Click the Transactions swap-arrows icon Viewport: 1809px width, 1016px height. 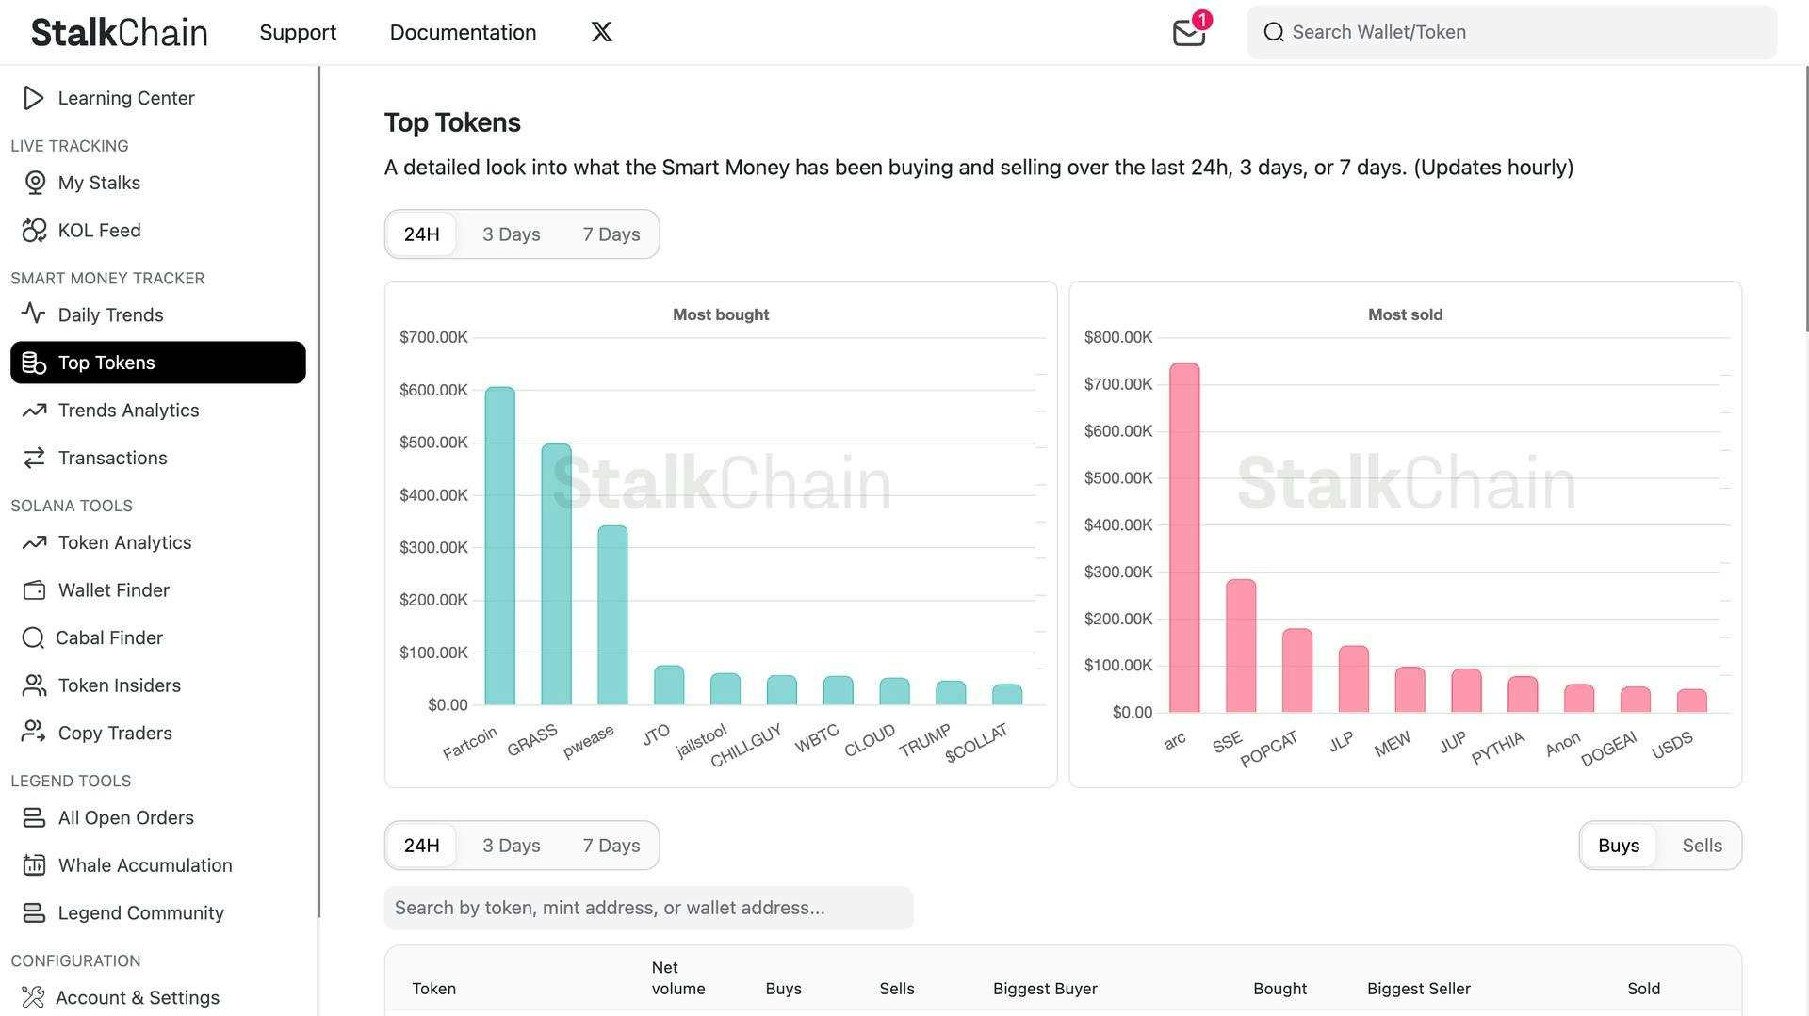point(35,458)
